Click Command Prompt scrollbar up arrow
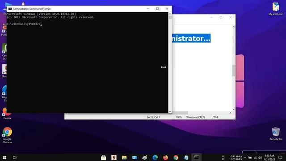Image resolution: width=286 pixels, height=161 pixels. pyautogui.click(x=170, y=14)
